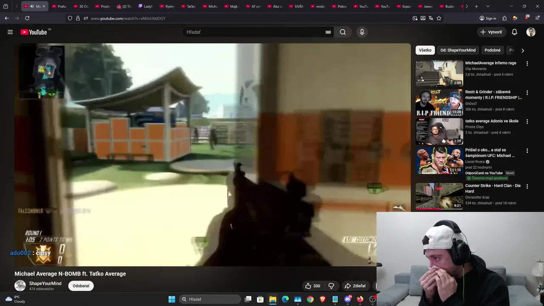This screenshot has height=306, width=544.
Task: Open site lock info icon
Action: point(78,18)
